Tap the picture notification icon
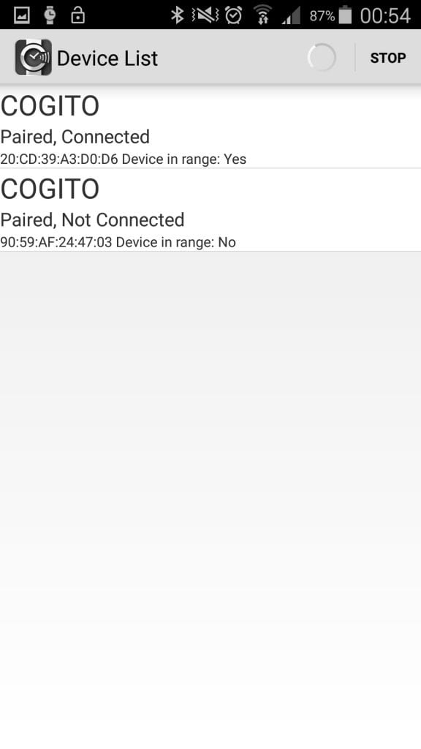The width and height of the screenshot is (421, 749). tap(21, 15)
